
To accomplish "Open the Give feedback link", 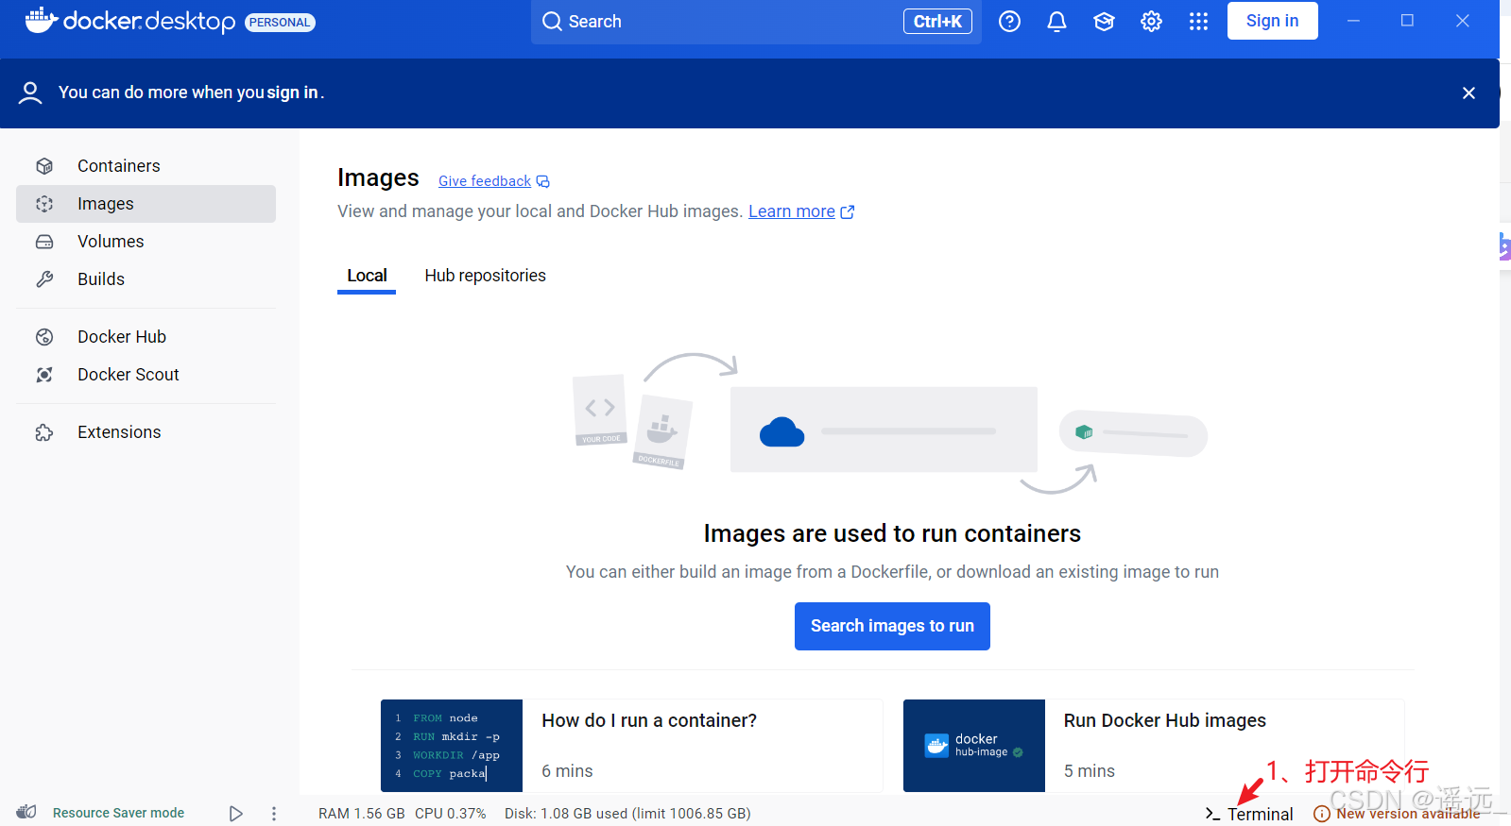I will tap(485, 181).
